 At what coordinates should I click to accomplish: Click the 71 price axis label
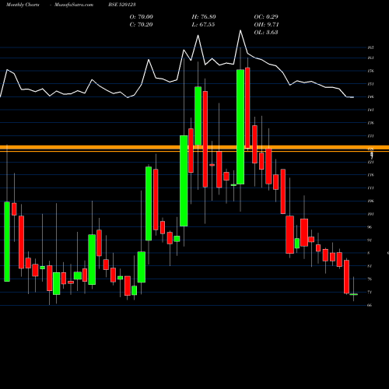(x=370, y=293)
